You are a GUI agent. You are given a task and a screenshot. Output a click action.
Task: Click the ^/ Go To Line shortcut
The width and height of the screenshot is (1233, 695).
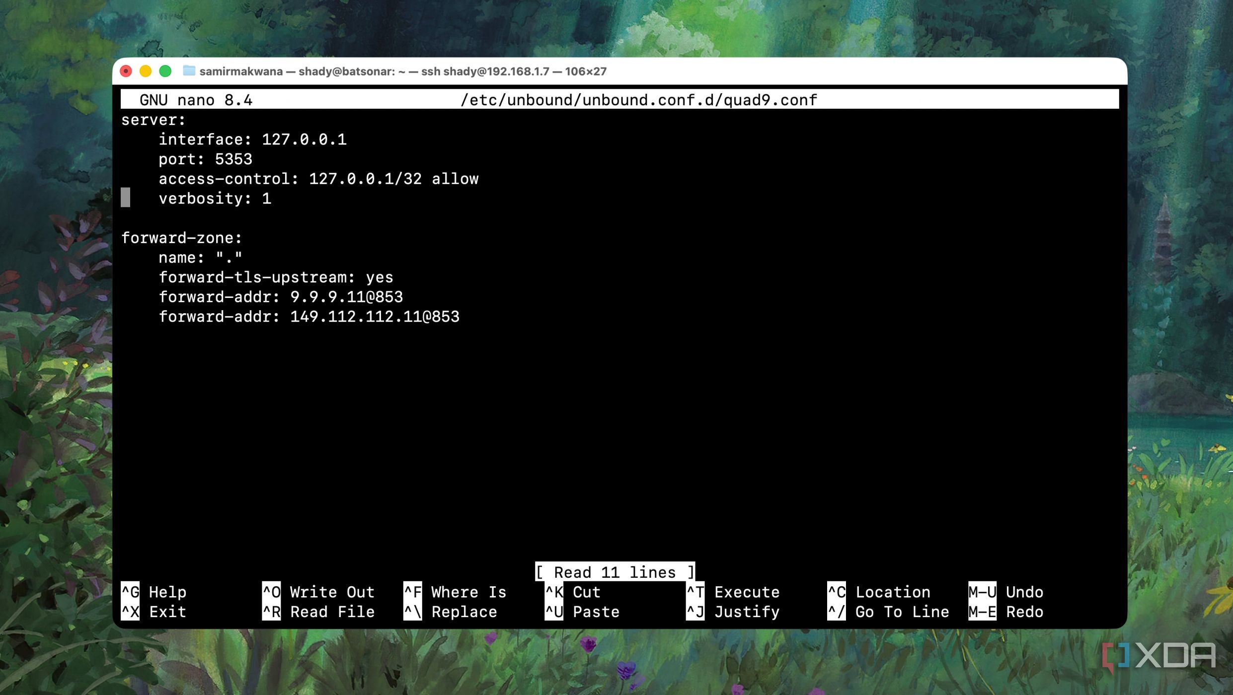tap(888, 612)
